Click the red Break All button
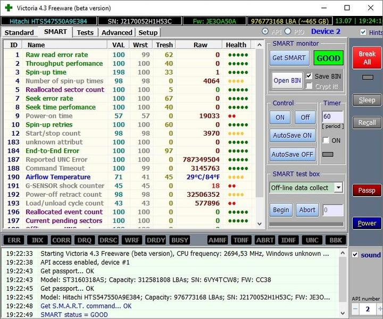The height and width of the screenshot is (319, 383). 367,57
